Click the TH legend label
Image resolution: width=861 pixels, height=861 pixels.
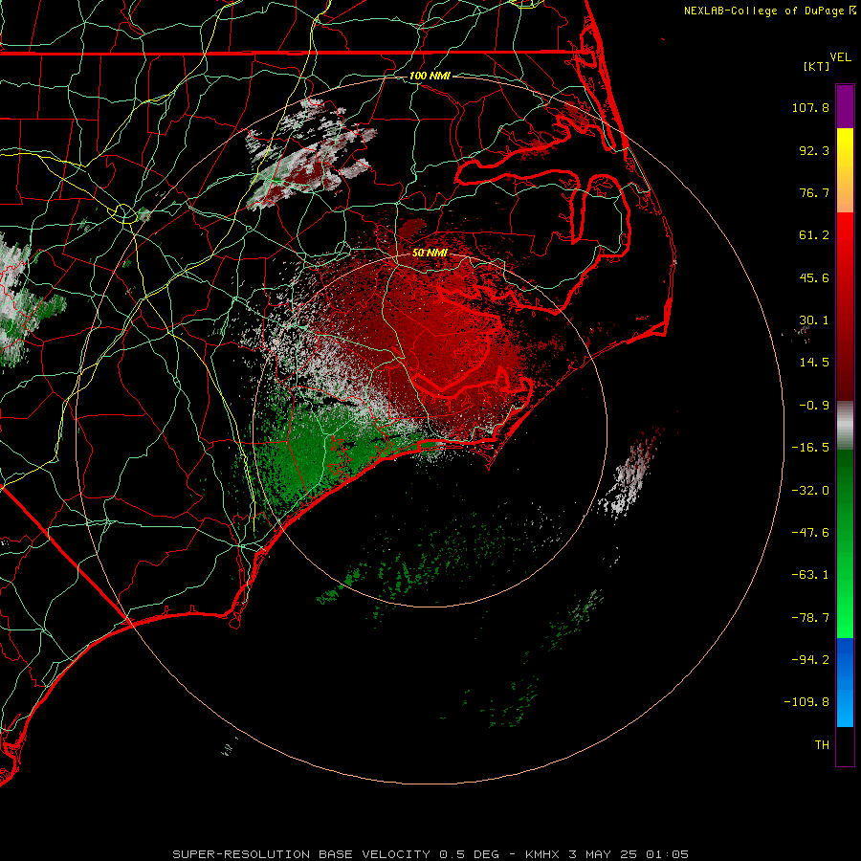[822, 745]
